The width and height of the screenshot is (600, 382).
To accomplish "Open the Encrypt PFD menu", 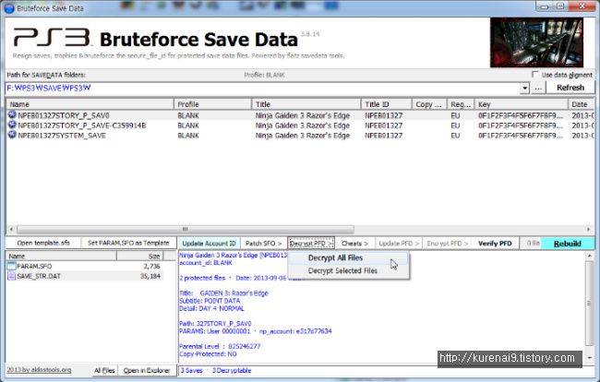I will tap(448, 244).
